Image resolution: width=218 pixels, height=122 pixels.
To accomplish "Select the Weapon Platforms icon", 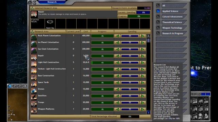I will [x=34, y=110].
